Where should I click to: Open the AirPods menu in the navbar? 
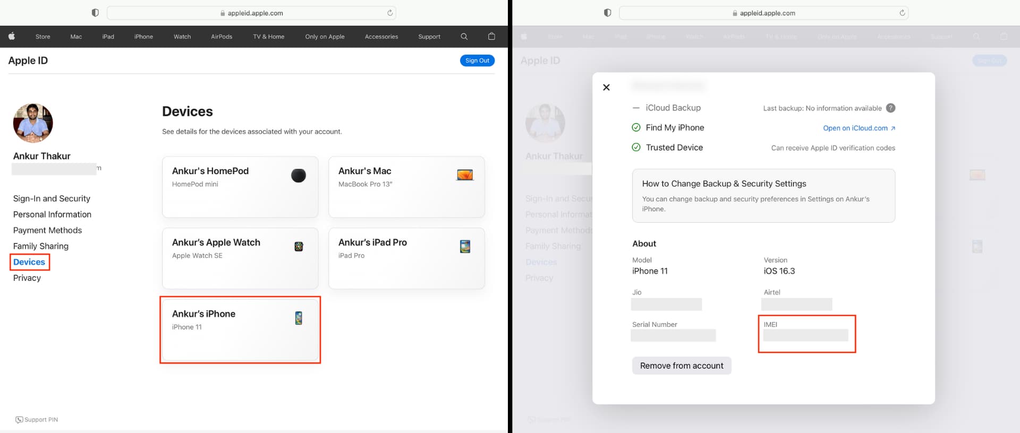click(x=222, y=37)
